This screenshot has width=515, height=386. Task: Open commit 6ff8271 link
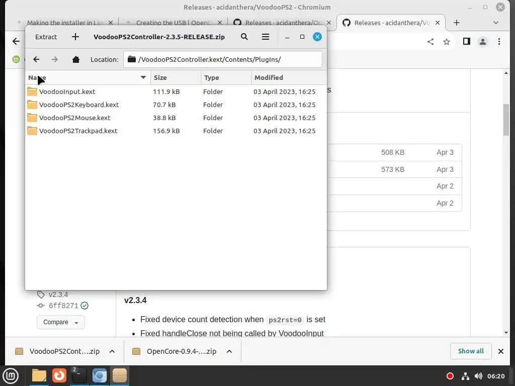click(x=63, y=306)
